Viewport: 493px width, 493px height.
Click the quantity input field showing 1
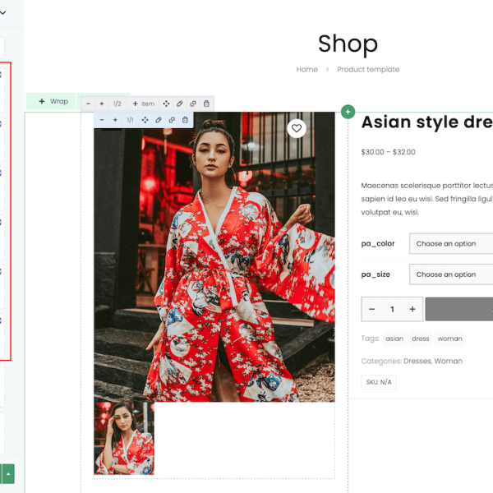[x=392, y=309]
